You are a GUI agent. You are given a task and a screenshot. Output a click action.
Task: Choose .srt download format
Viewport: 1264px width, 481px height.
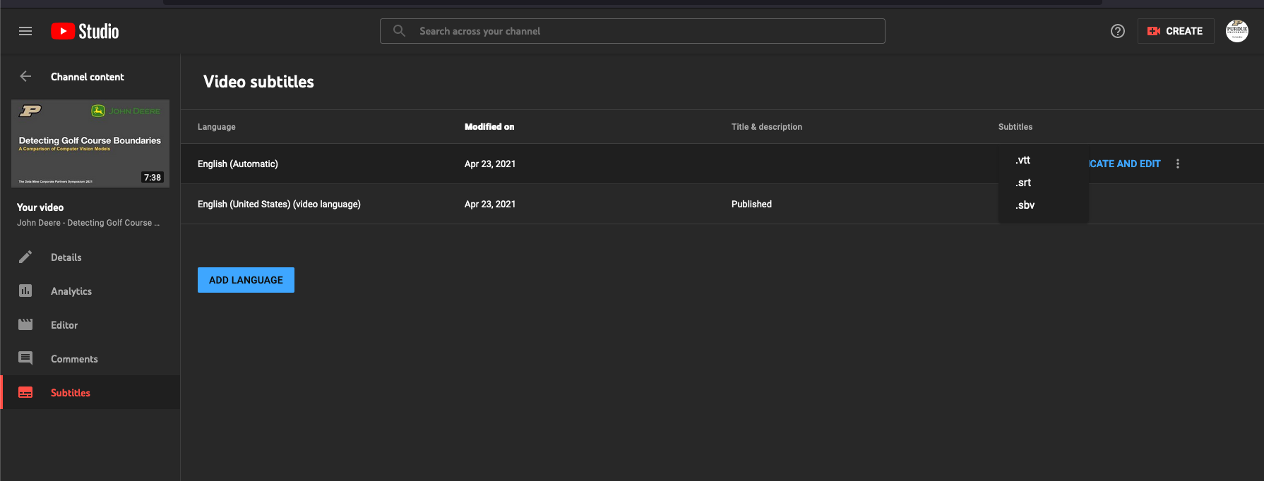[1023, 183]
